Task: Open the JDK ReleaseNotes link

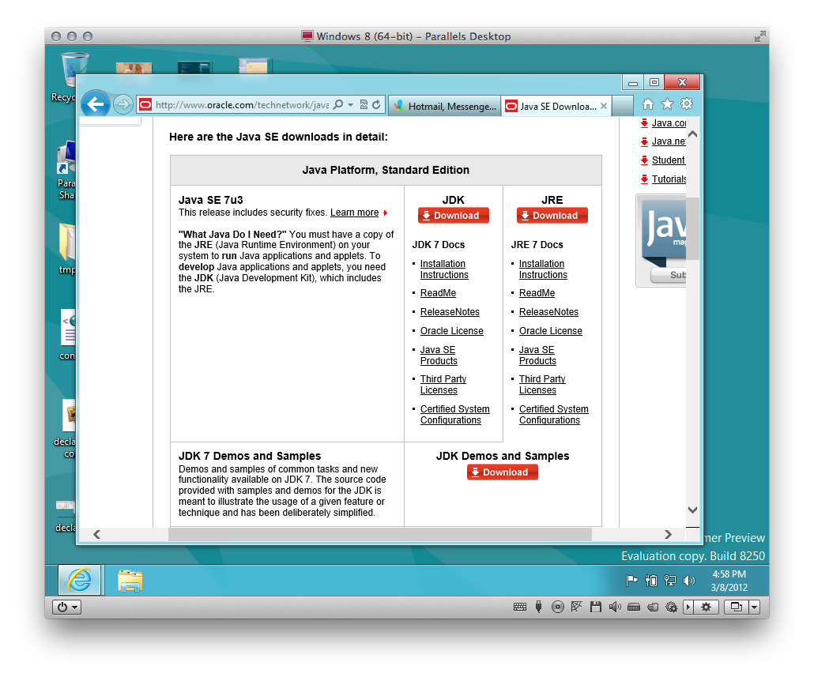Action: 450,312
